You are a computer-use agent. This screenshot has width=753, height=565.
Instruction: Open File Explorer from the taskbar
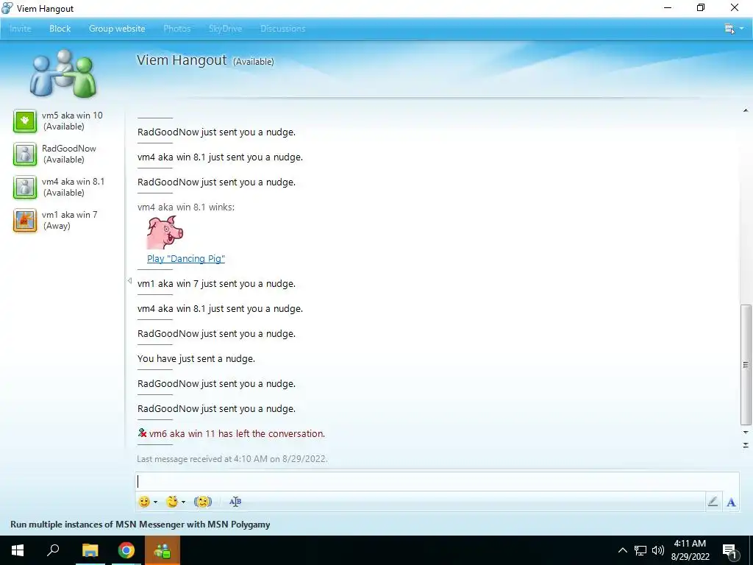[x=90, y=550]
